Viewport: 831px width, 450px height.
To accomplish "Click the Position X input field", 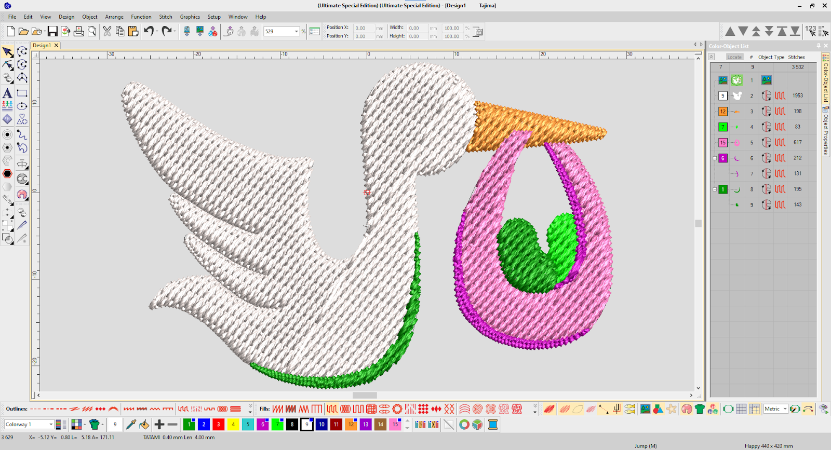I will [x=364, y=28].
